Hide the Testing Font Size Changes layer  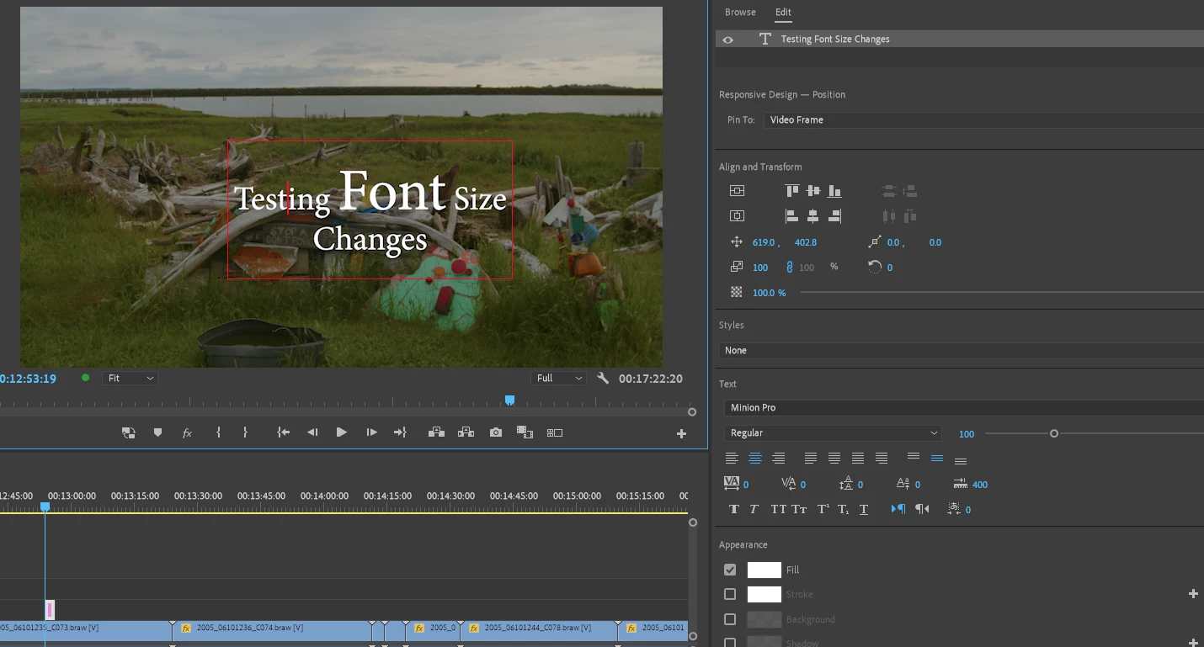point(728,40)
